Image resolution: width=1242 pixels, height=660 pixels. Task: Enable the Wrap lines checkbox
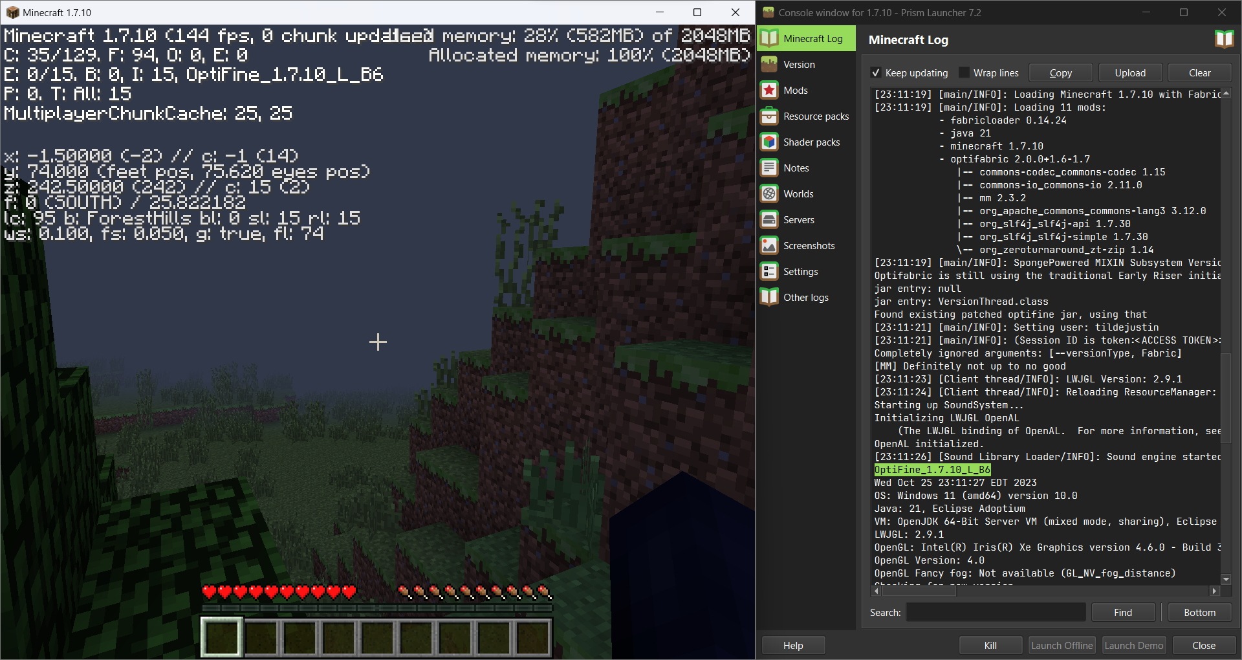pyautogui.click(x=964, y=73)
